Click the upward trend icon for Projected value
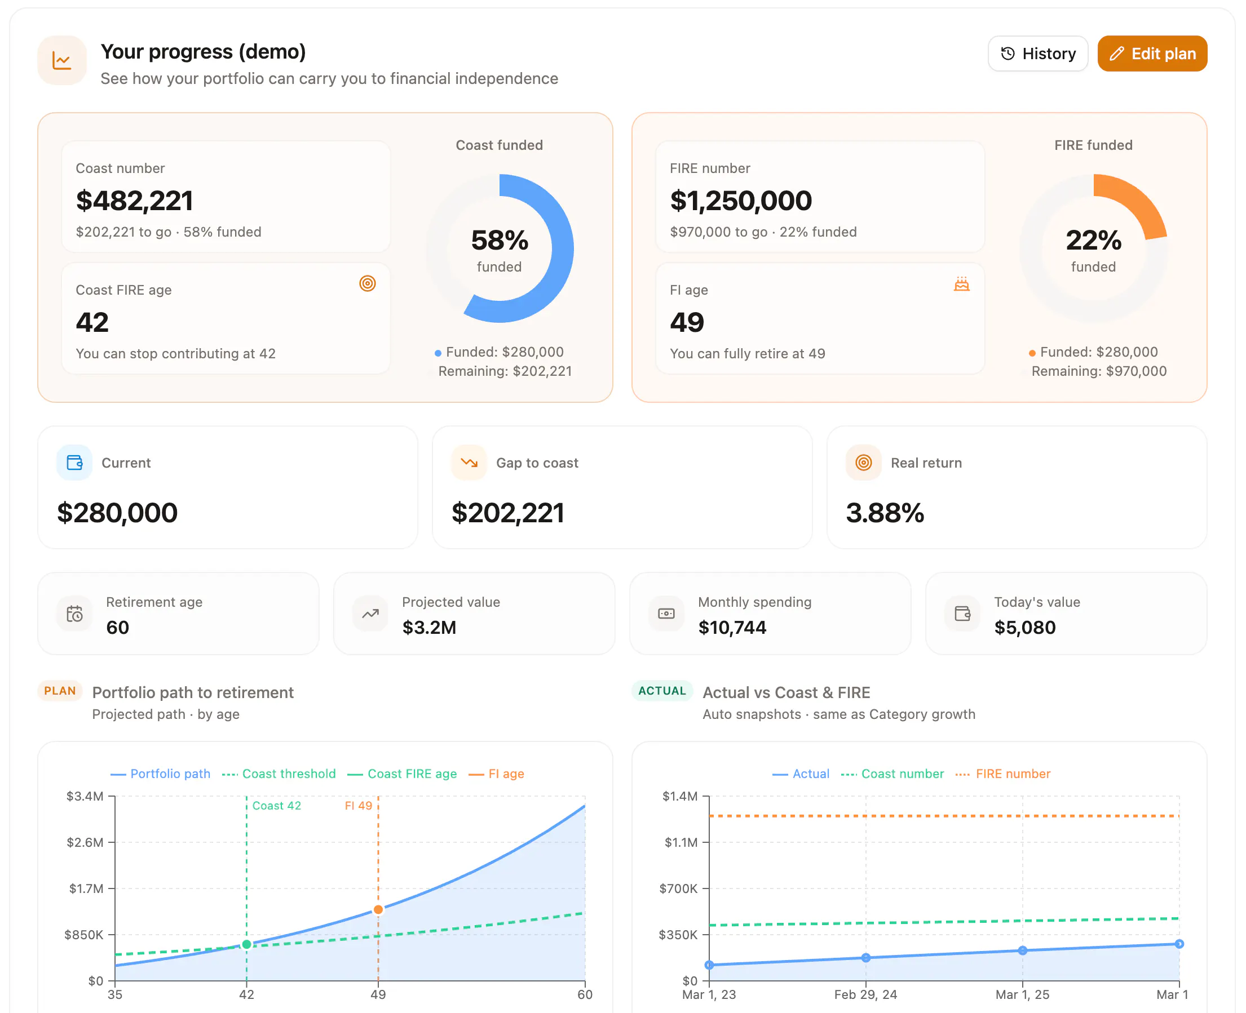This screenshot has height=1013, width=1246. tap(370, 614)
